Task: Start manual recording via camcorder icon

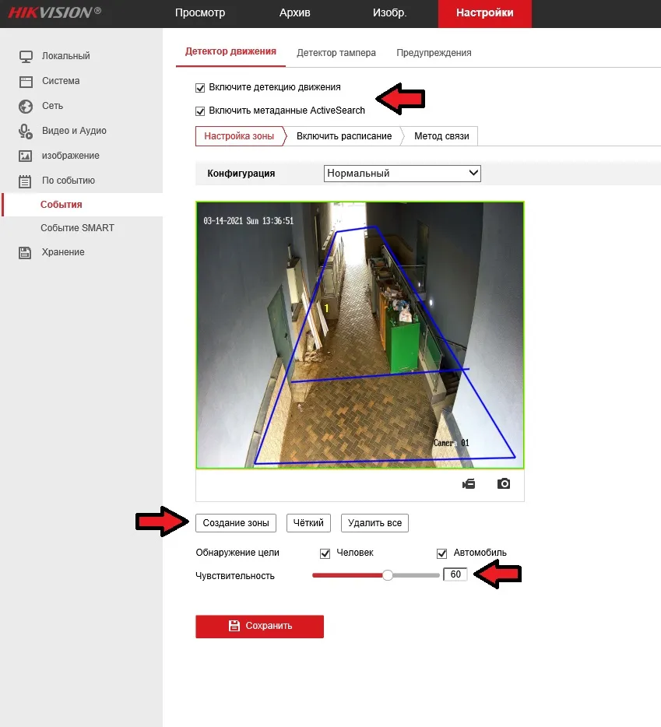Action: coord(468,483)
